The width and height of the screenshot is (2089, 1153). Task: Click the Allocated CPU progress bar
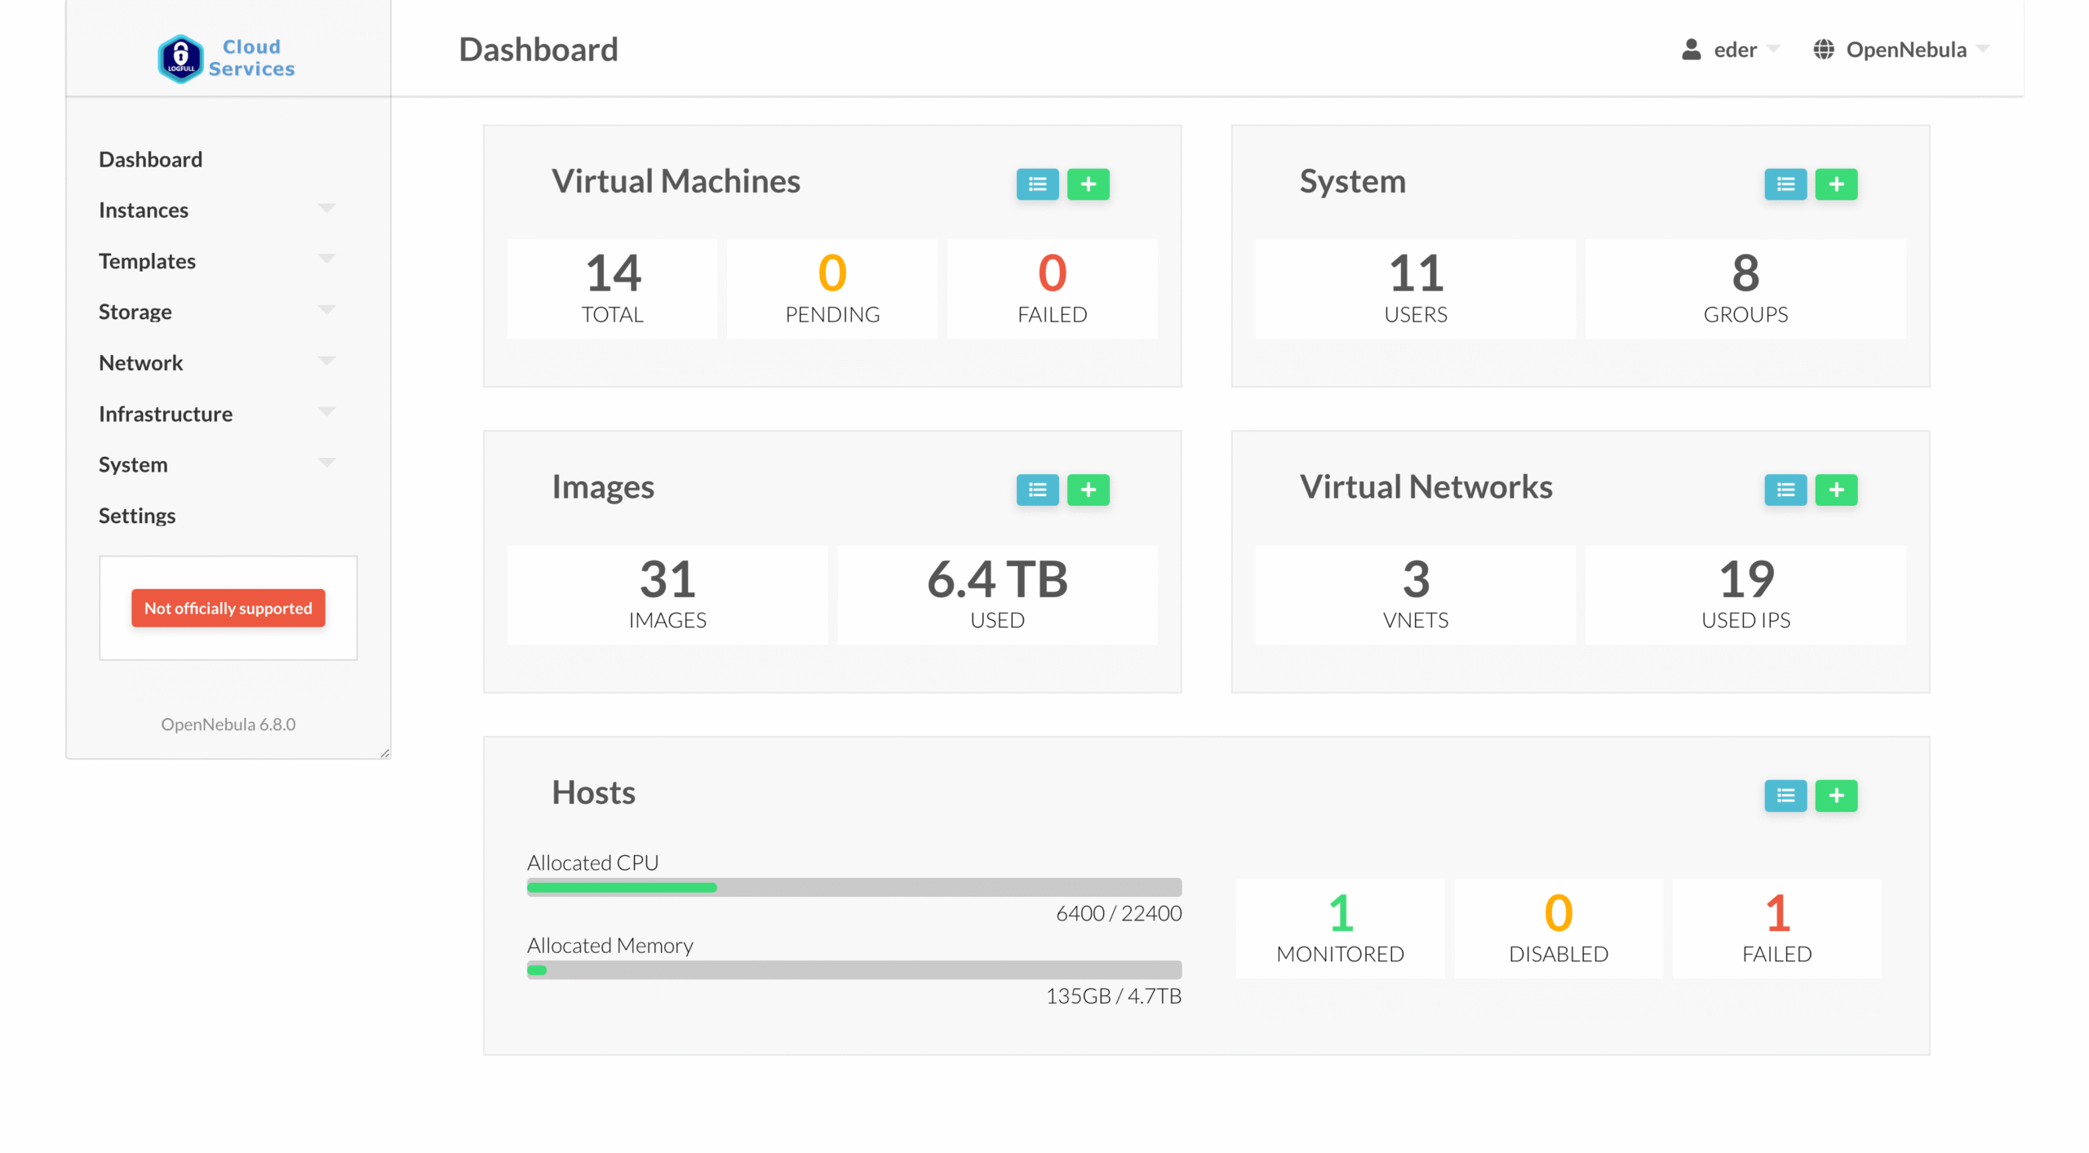pos(854,887)
